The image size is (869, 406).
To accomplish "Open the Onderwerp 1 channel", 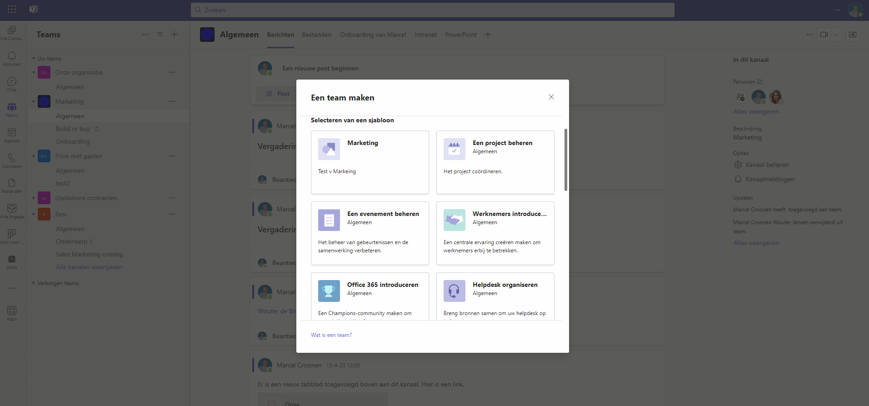I will click(74, 241).
